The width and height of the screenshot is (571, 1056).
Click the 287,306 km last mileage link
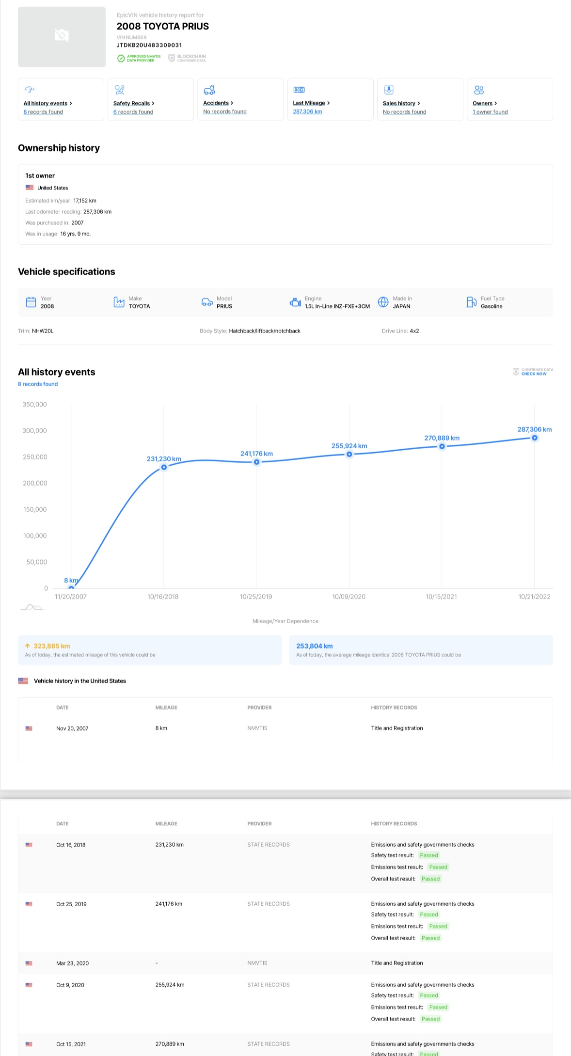(307, 111)
